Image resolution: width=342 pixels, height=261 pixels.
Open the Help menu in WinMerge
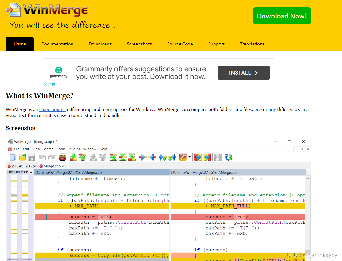click(103, 149)
